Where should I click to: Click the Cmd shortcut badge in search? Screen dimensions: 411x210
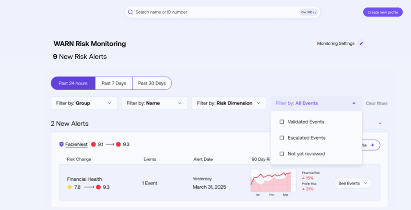309,12
